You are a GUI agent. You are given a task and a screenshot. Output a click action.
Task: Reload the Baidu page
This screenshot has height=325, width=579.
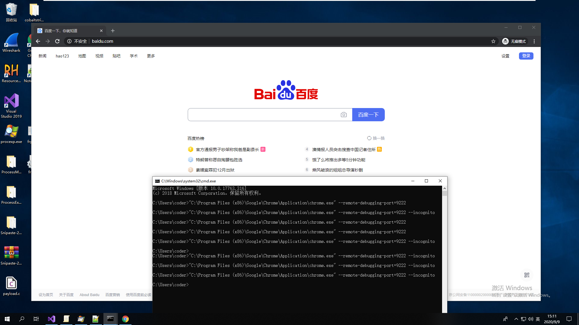[x=57, y=41]
